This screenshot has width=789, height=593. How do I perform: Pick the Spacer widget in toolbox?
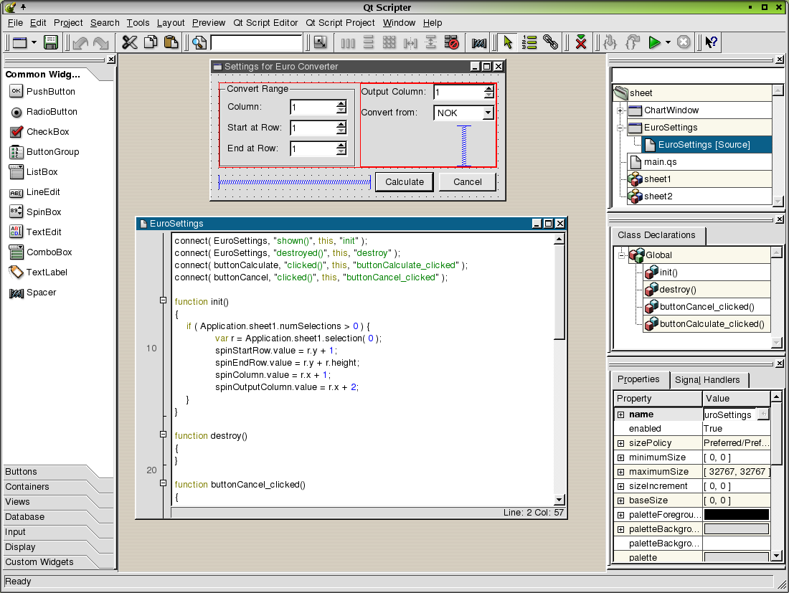(x=33, y=293)
